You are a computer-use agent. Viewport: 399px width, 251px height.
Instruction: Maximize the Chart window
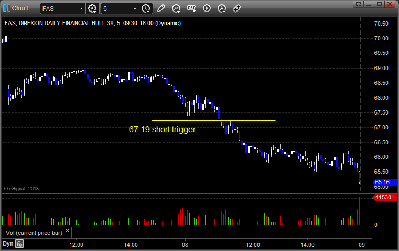click(379, 4)
